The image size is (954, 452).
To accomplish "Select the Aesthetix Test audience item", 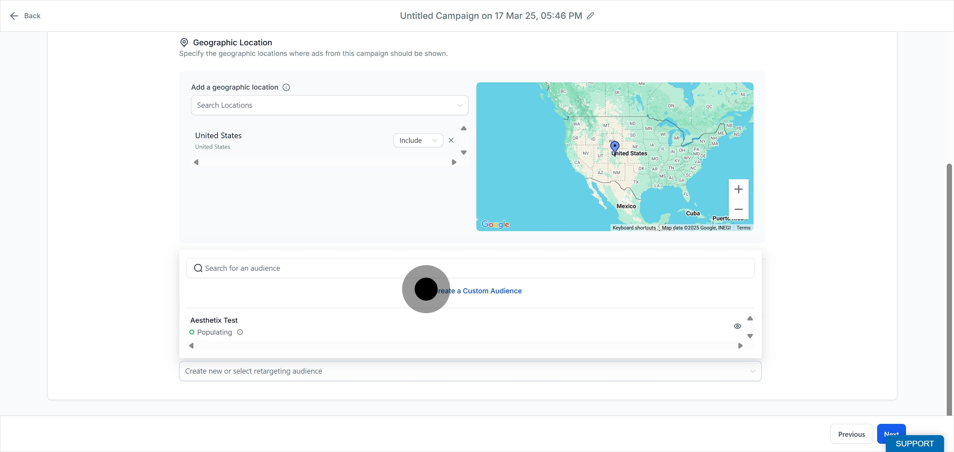I will tap(214, 320).
